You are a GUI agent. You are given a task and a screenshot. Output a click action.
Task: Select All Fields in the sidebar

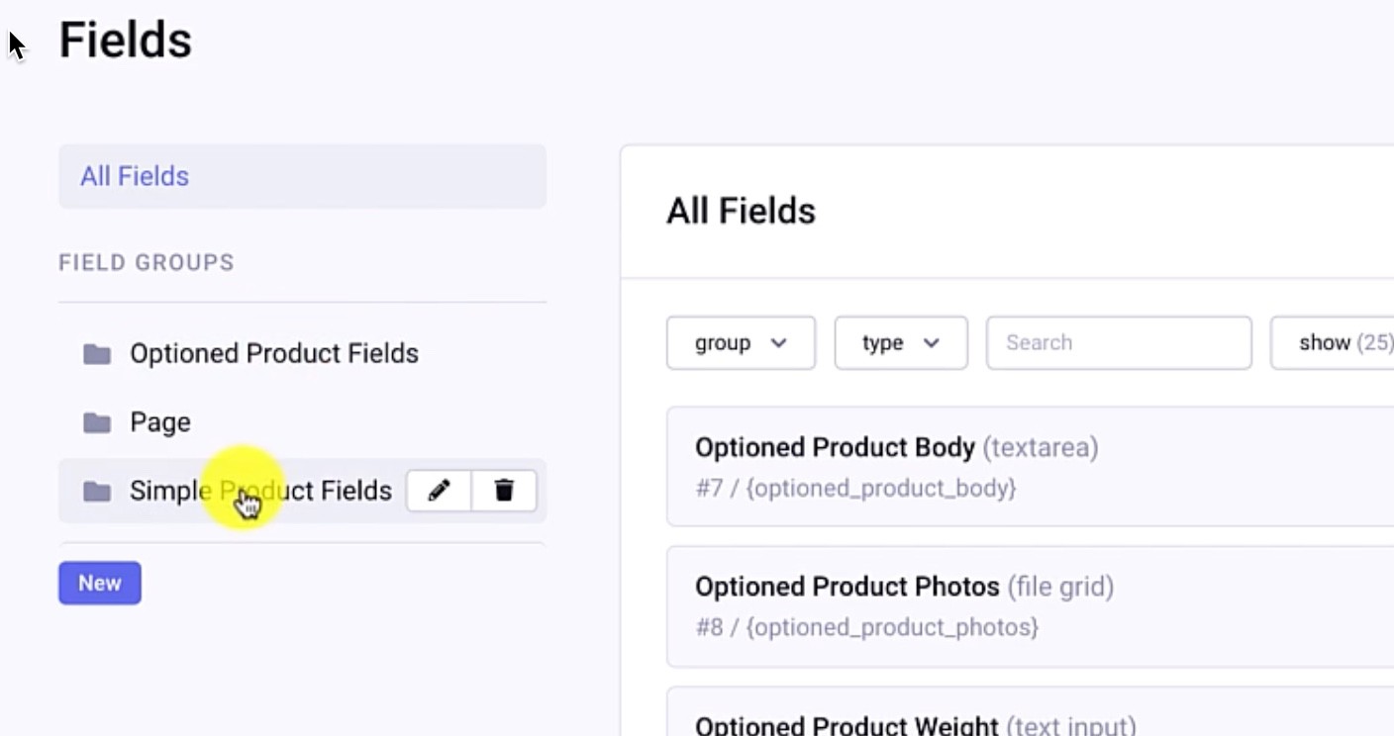click(134, 175)
